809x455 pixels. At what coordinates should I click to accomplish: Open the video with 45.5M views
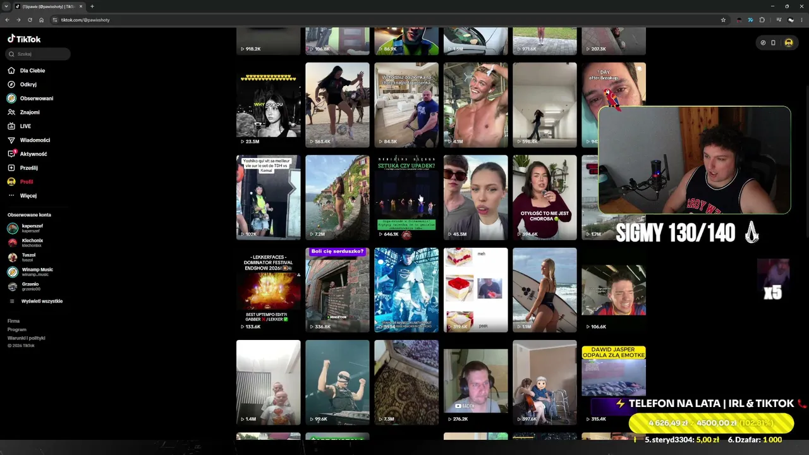pos(475,197)
